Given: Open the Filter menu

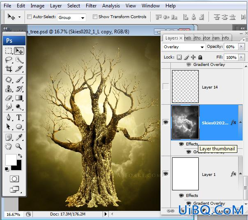Looking at the screenshot, I should click(x=91, y=6).
